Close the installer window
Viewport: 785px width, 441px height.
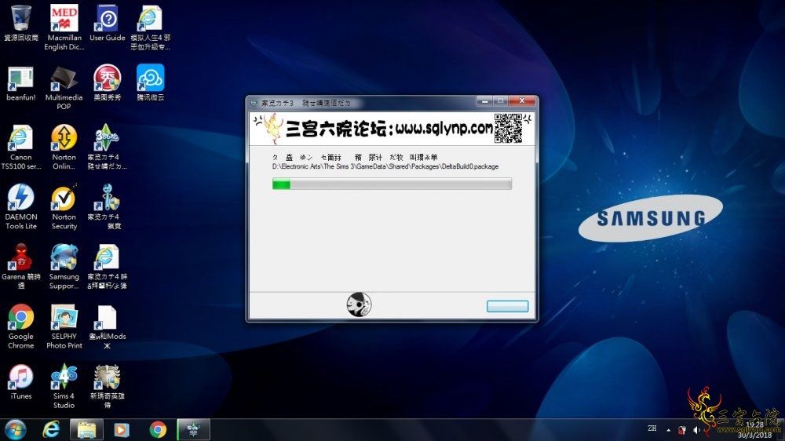pyautogui.click(x=522, y=100)
